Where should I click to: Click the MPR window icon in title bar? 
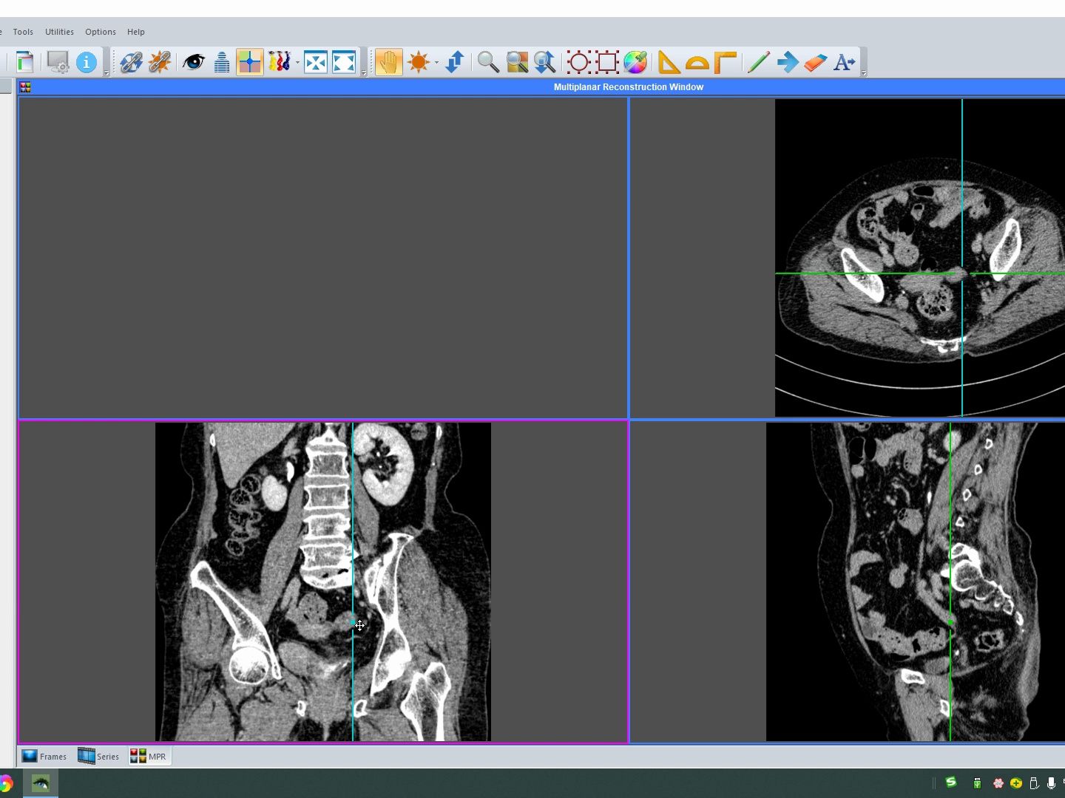(26, 87)
